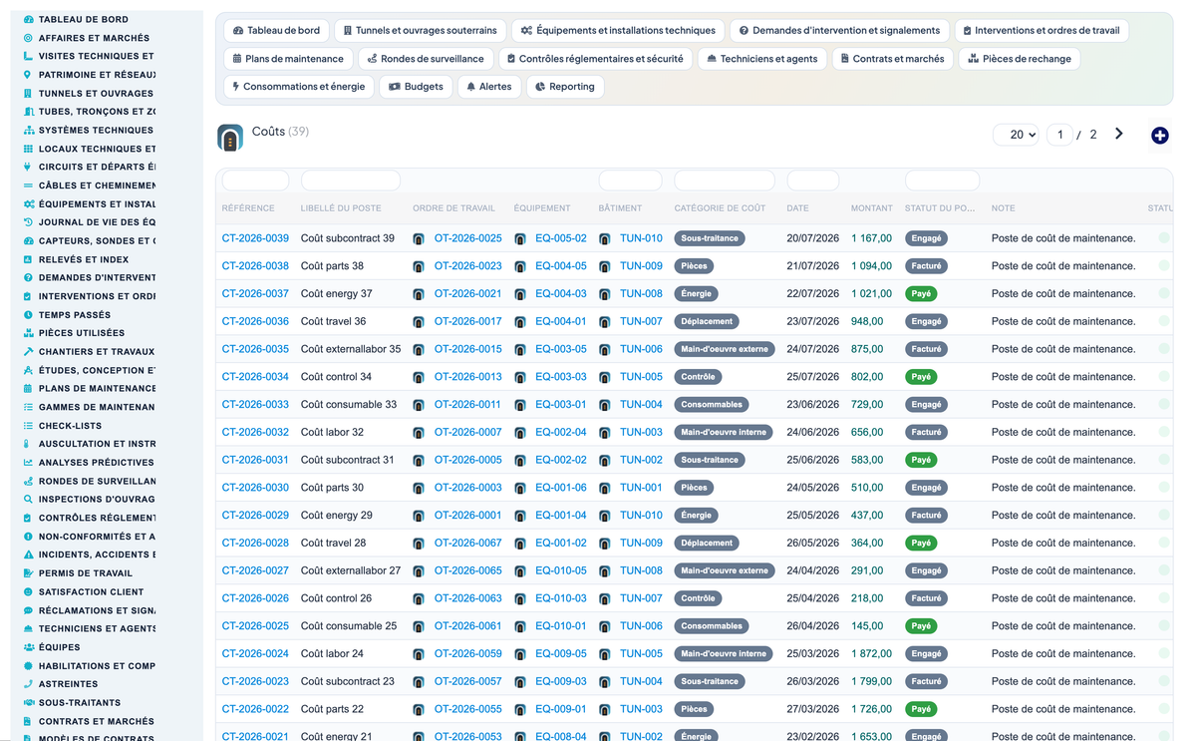Sort by Montant column header
The width and height of the screenshot is (1196, 741).
[x=872, y=208]
